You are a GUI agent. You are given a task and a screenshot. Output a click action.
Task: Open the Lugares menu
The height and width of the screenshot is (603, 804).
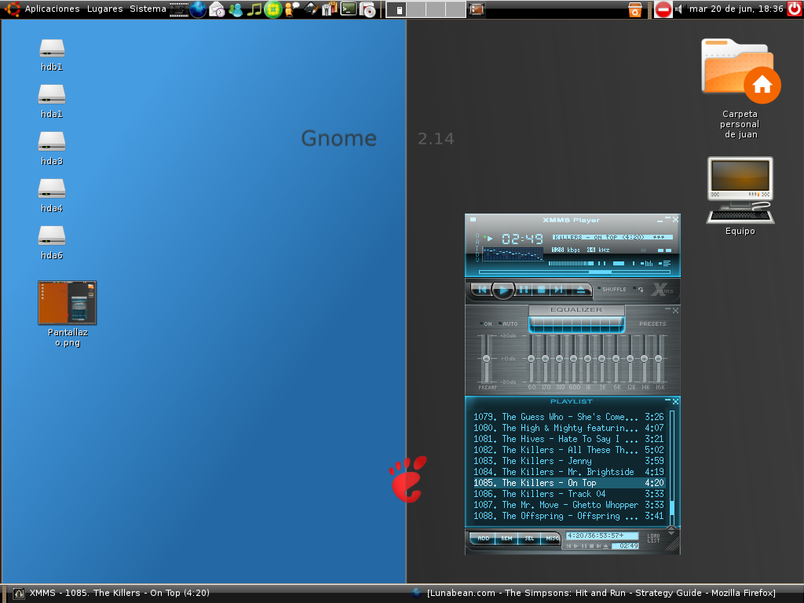[x=105, y=9]
